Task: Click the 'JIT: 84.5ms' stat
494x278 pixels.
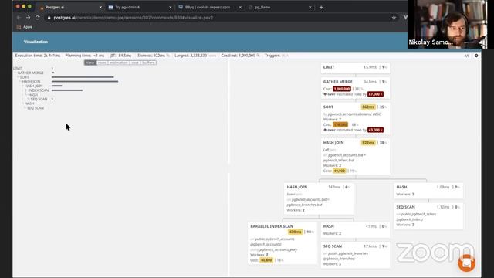Action: click(120, 56)
